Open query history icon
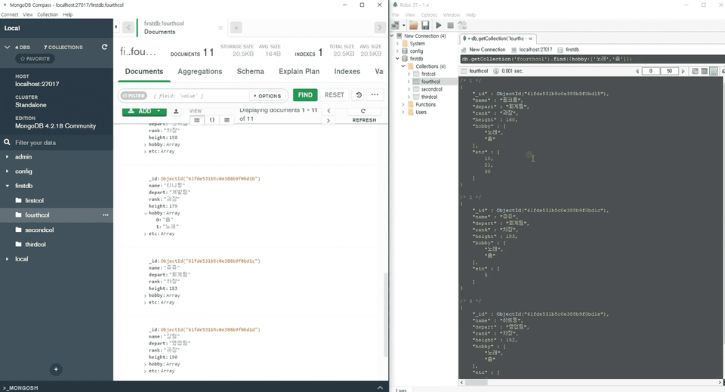 (358, 94)
